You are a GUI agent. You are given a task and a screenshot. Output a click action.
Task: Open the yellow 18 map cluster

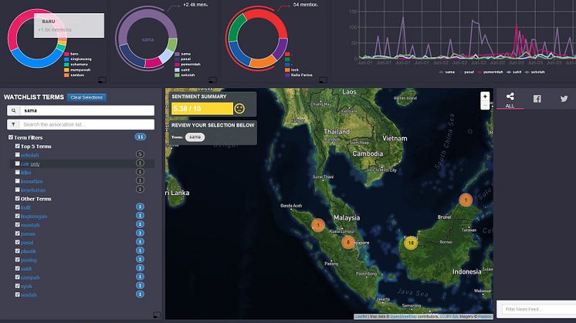[x=411, y=243]
